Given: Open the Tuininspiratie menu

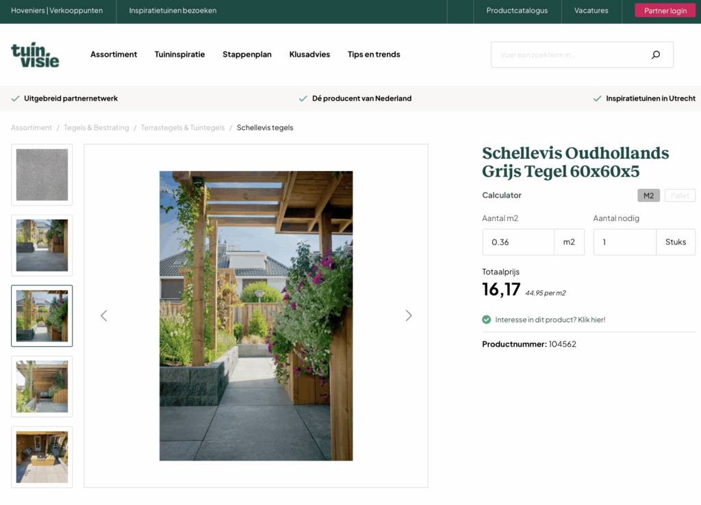Looking at the screenshot, I should tap(179, 55).
